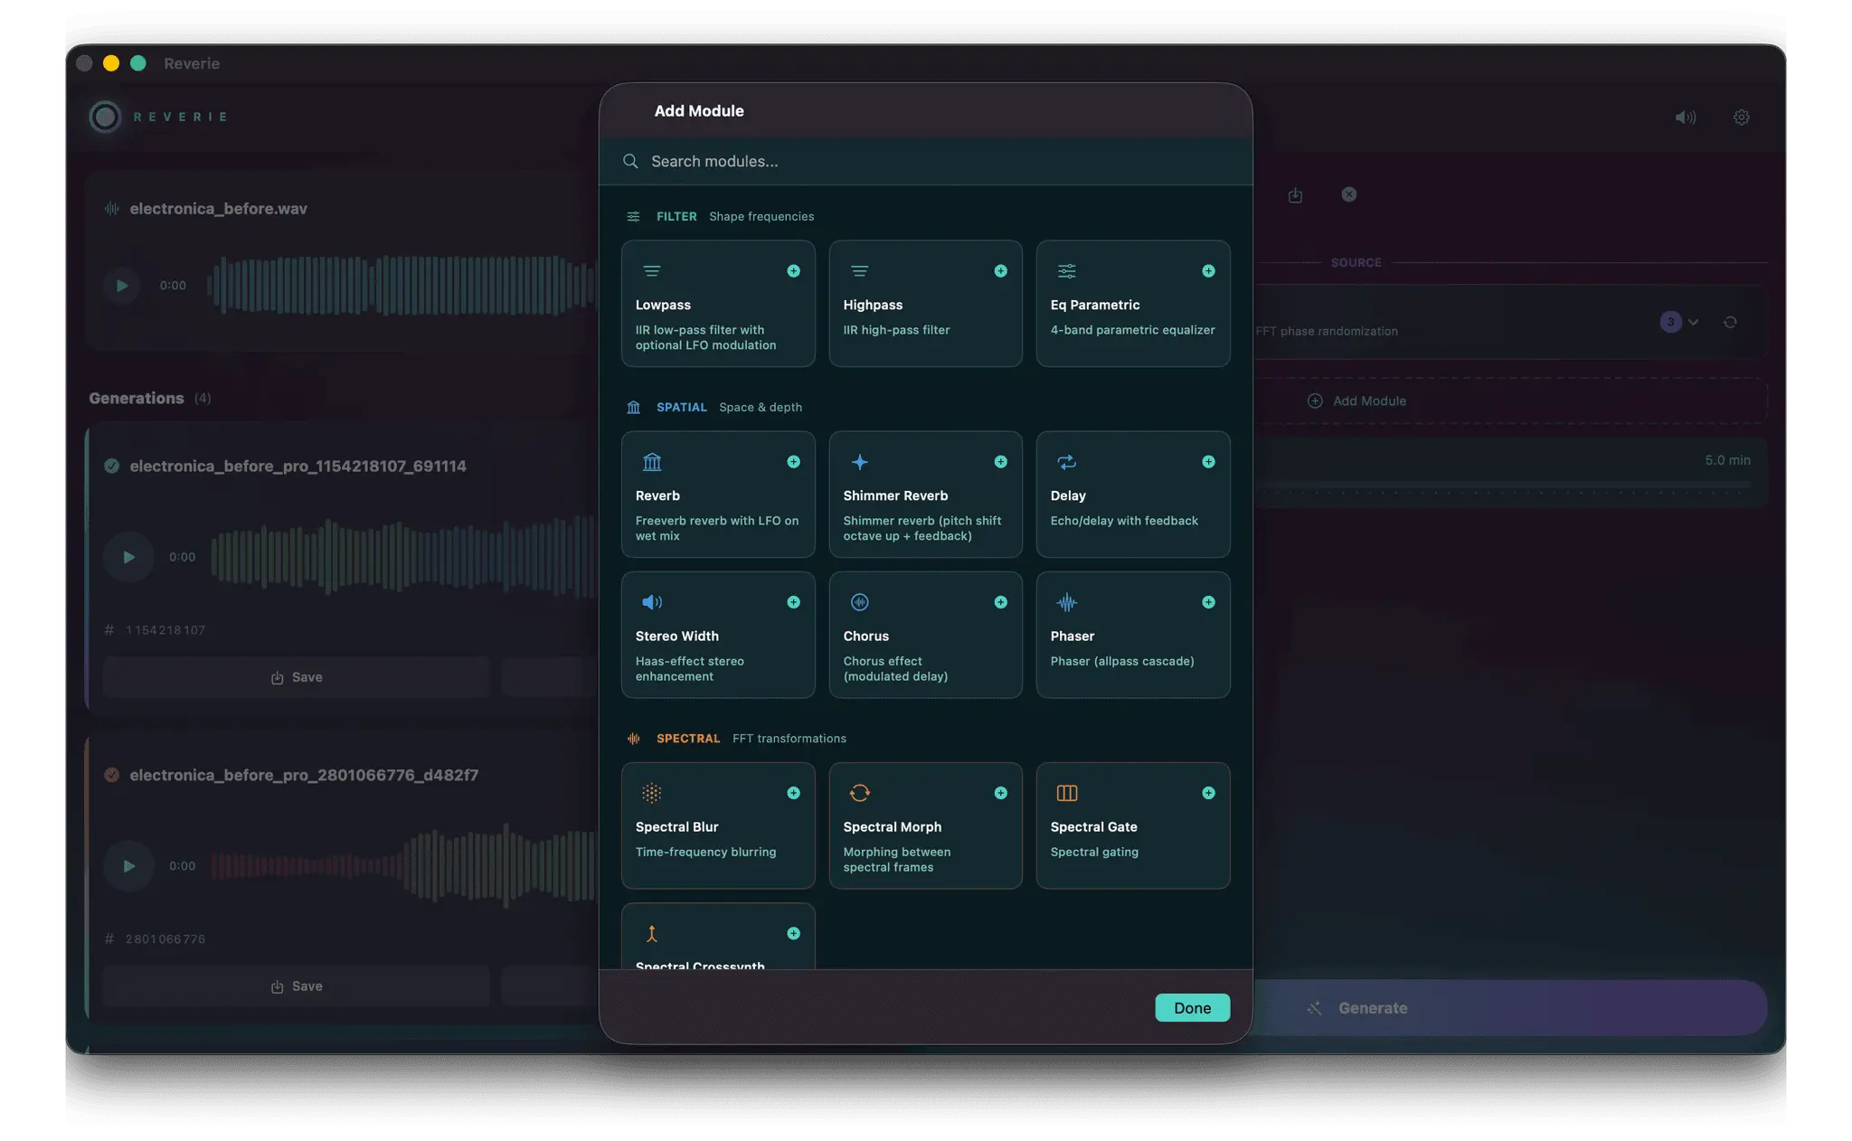Seek in the 1154218107 generation waveform
Viewport: 1852px width, 1141px height.
403,557
